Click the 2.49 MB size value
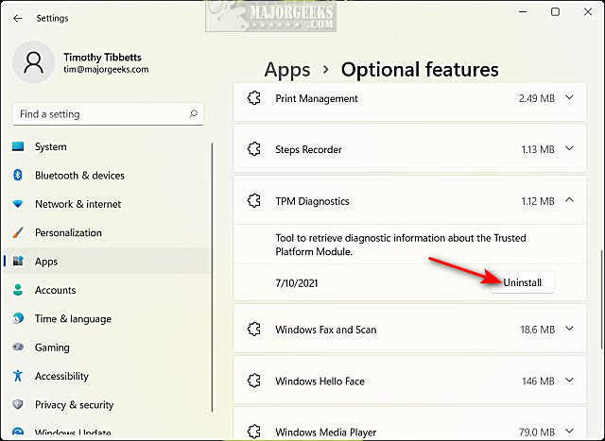Viewport: 605px width, 441px height. click(536, 99)
